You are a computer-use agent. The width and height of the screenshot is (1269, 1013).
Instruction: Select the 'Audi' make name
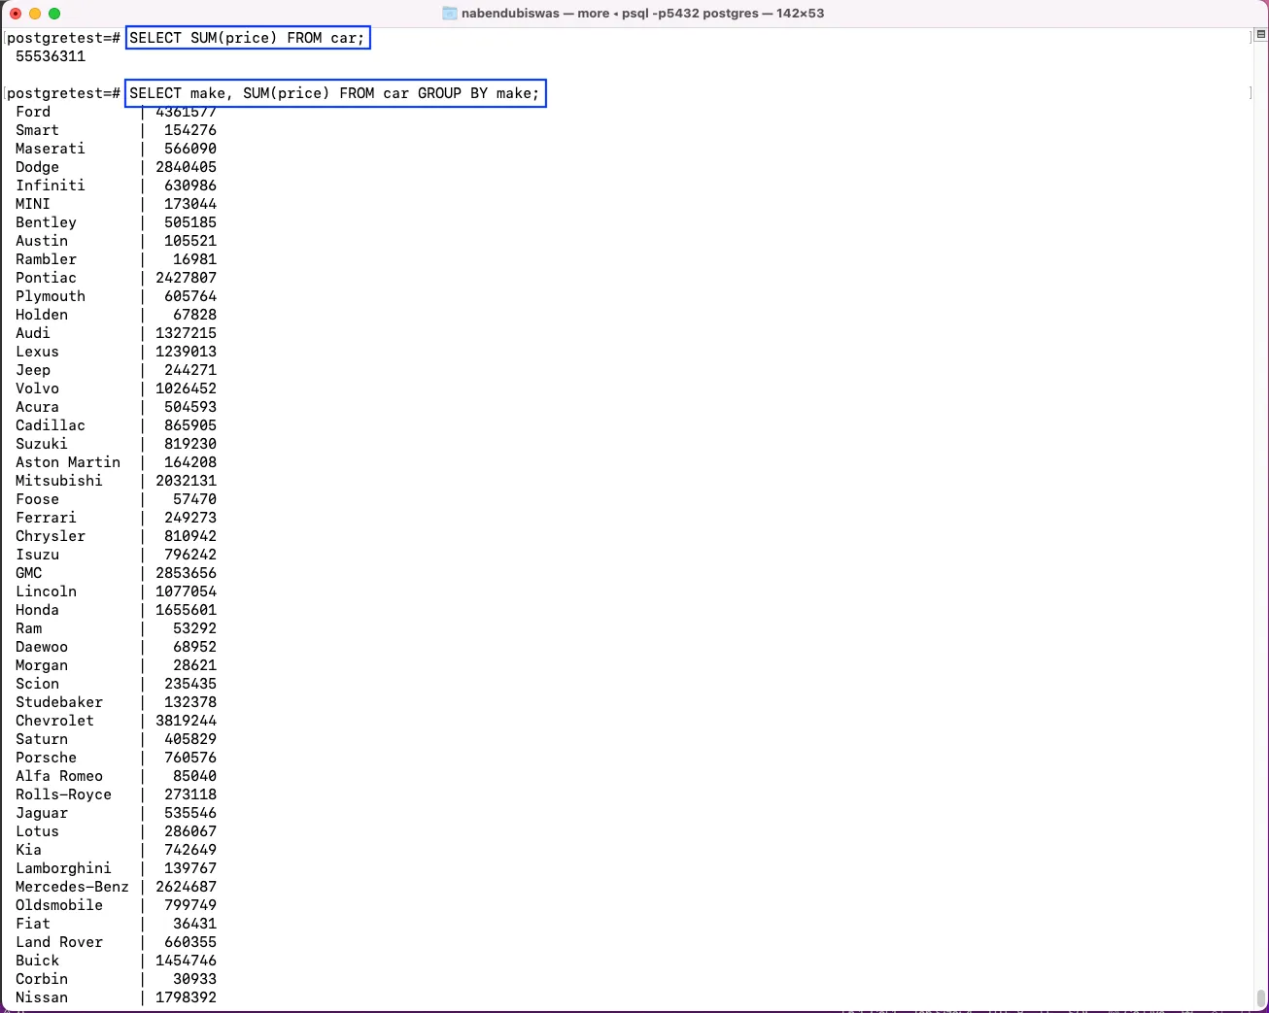click(x=33, y=333)
